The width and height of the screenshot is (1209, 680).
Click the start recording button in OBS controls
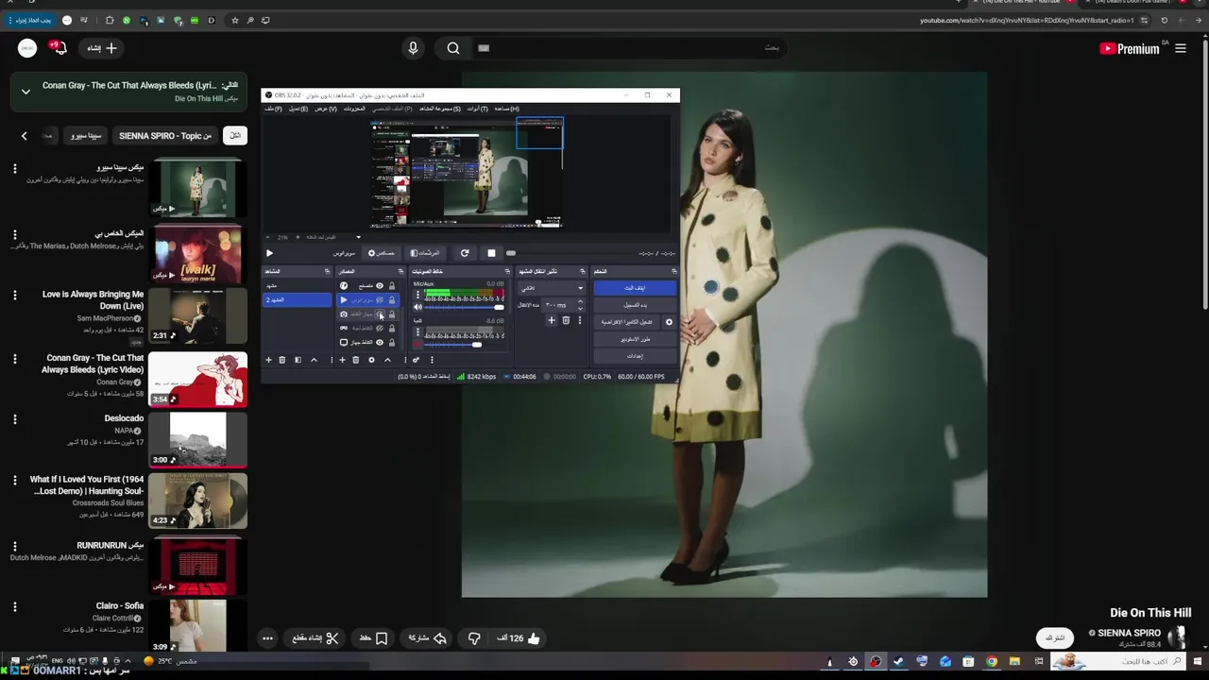click(x=635, y=305)
